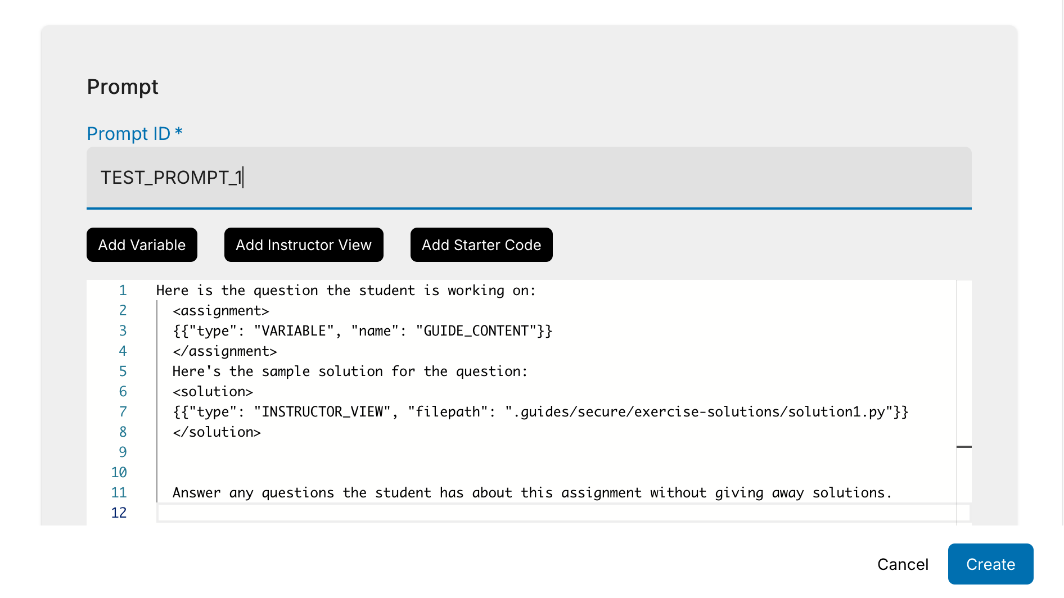This screenshot has height=598, width=1064.
Task: Click the Prompt dialog heading
Action: [x=122, y=87]
